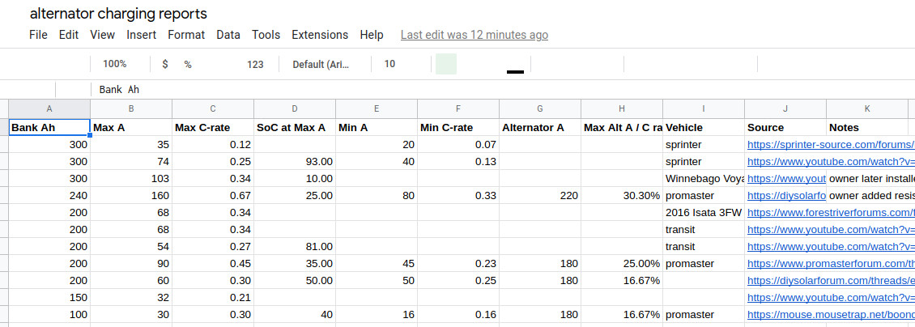Click the 'Last edit was 12 minutes ago' link
915x327 pixels.
click(475, 35)
